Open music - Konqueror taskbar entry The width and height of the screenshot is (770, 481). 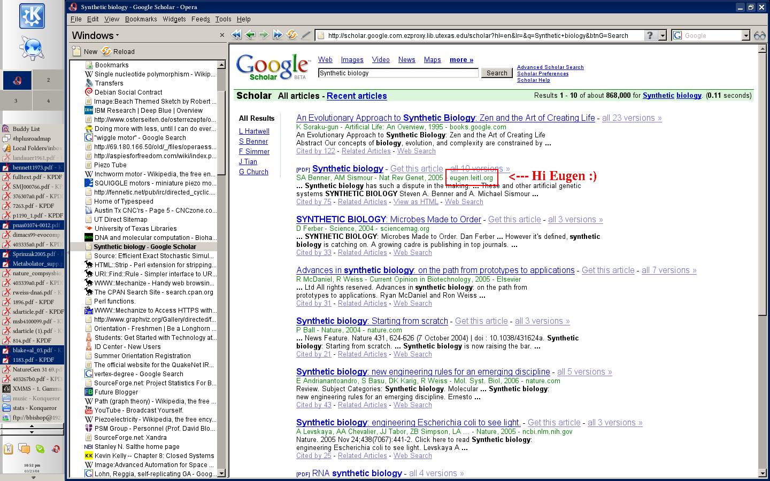(33, 398)
